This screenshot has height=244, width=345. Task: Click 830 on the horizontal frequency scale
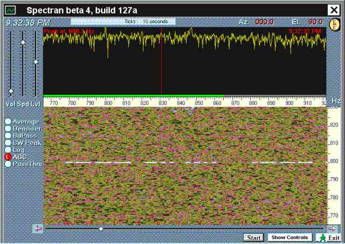tap(163, 103)
